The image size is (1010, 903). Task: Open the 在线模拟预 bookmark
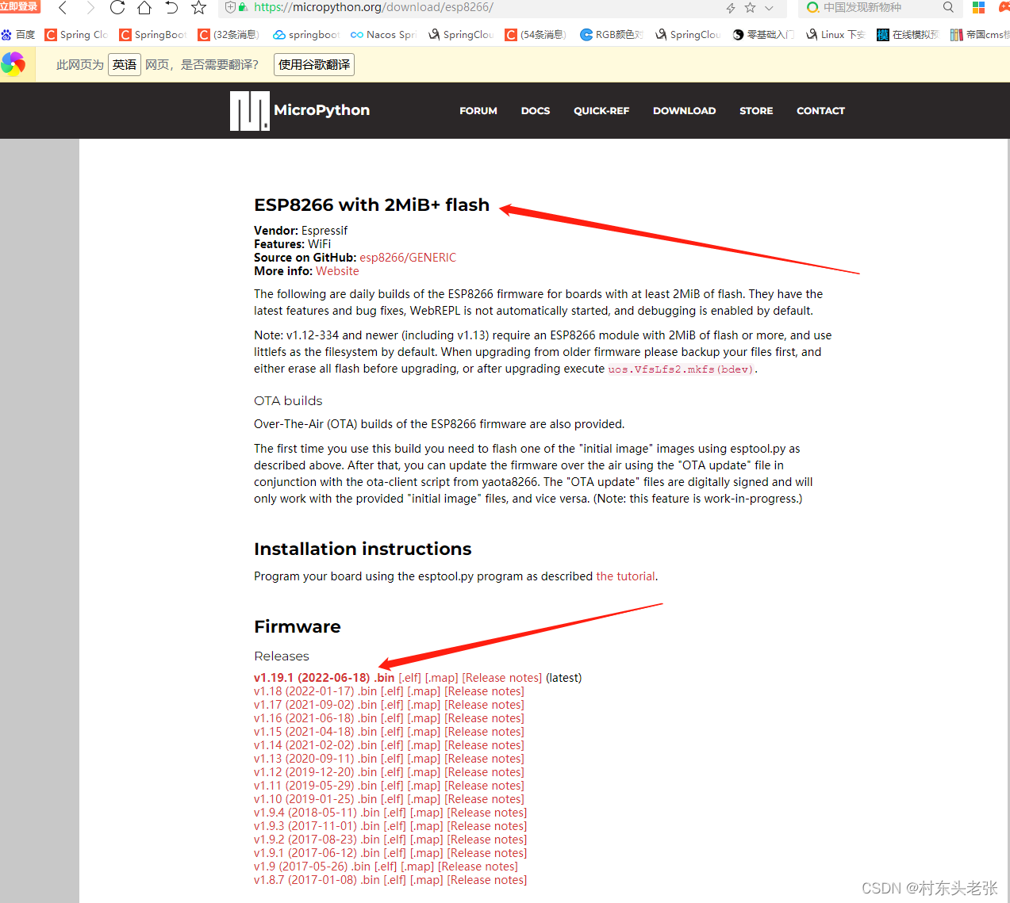[908, 34]
